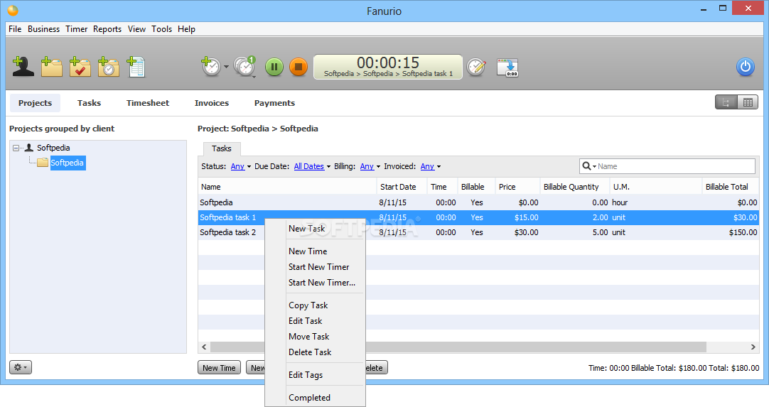769x407 pixels.
Task: Sort by Start Date column header
Action: (x=401, y=187)
